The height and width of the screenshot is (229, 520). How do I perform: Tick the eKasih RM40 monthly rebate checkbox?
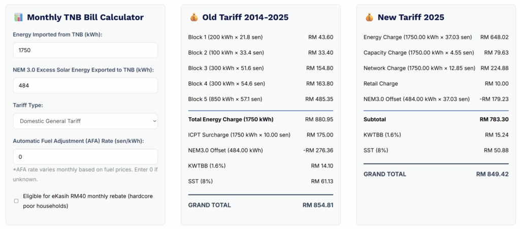click(x=16, y=201)
